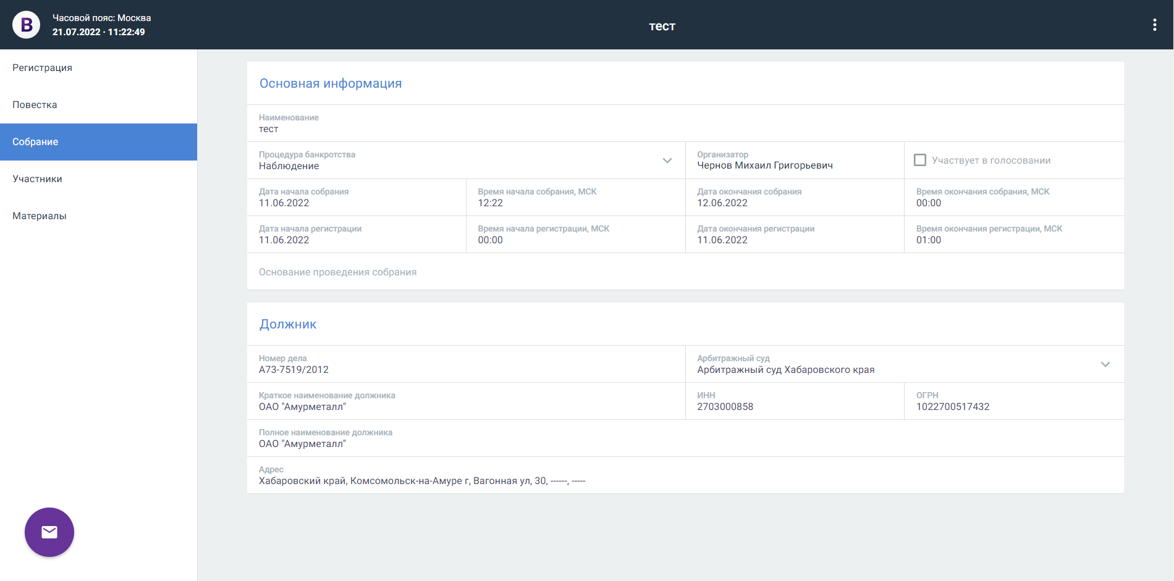Go to the 'Повестка' sidebar section
The width and height of the screenshot is (1174, 581).
click(x=99, y=105)
